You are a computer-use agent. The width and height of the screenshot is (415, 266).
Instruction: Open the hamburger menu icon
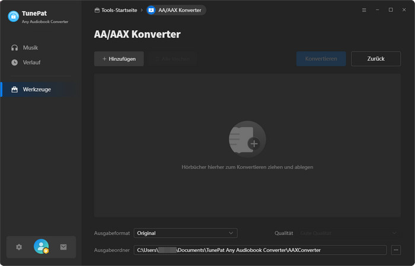(x=364, y=10)
